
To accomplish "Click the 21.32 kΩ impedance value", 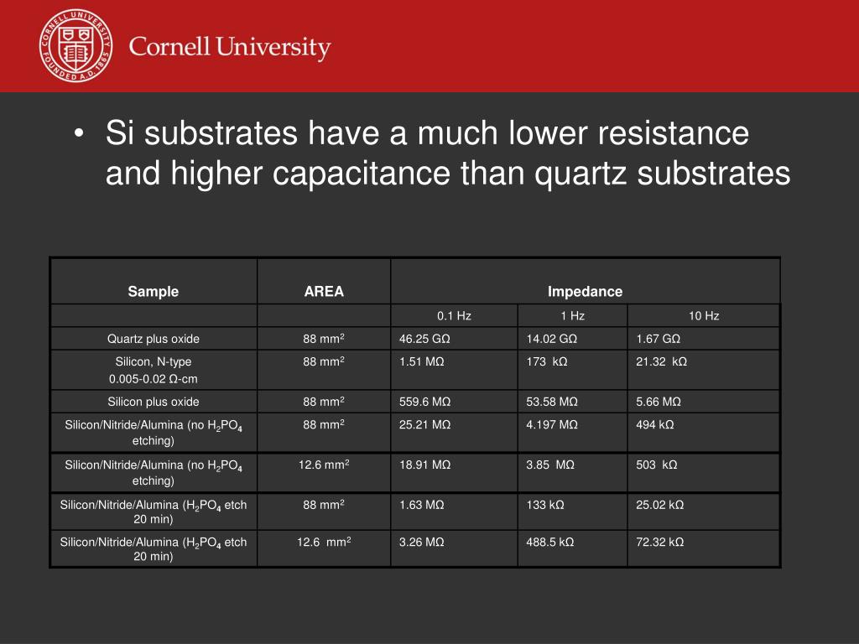I will coord(661,362).
